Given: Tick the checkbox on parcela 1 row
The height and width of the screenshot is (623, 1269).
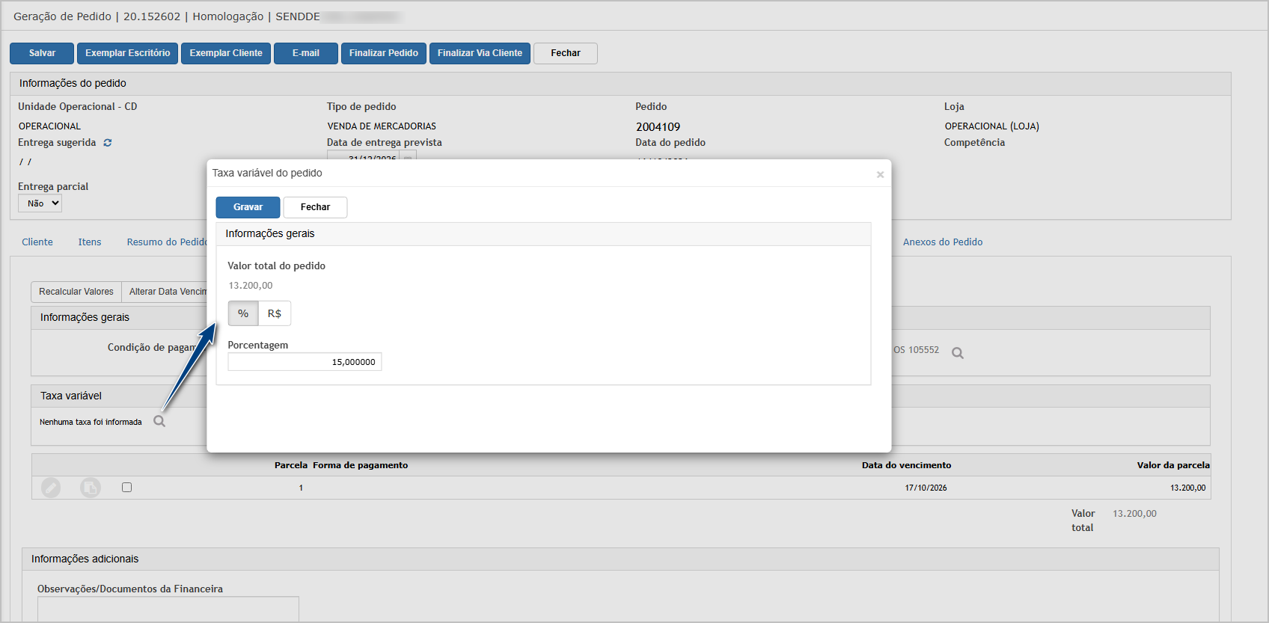Looking at the screenshot, I should coord(126,487).
